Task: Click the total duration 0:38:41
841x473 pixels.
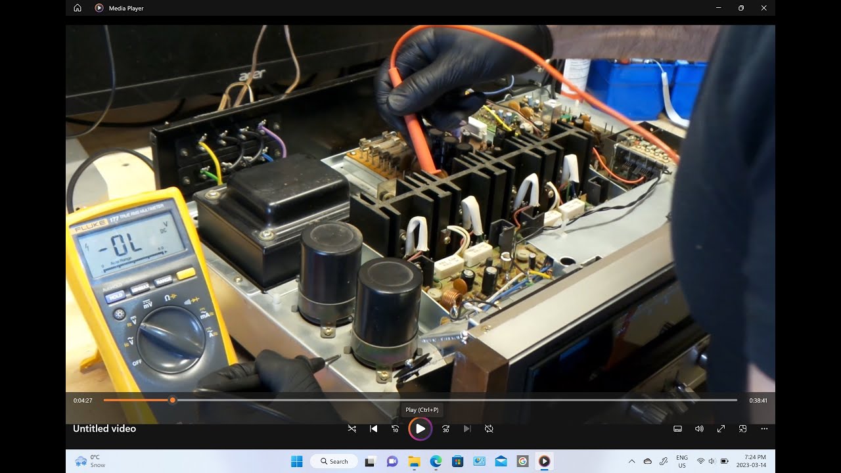Action: 758,400
